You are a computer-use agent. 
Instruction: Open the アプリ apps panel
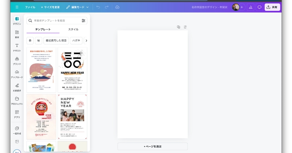click(x=17, y=114)
